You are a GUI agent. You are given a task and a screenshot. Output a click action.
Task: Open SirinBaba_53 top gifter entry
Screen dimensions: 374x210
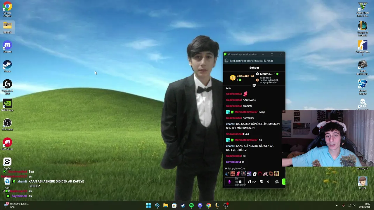coord(242,78)
